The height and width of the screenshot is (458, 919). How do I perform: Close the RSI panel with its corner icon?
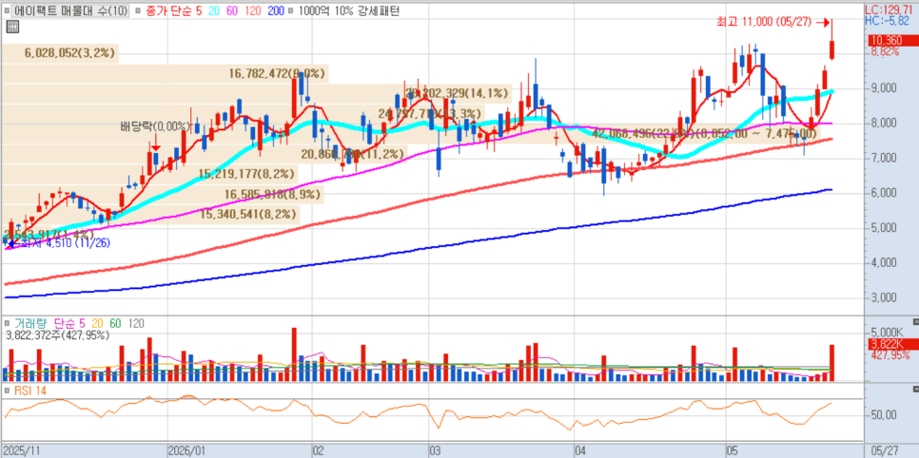click(915, 390)
